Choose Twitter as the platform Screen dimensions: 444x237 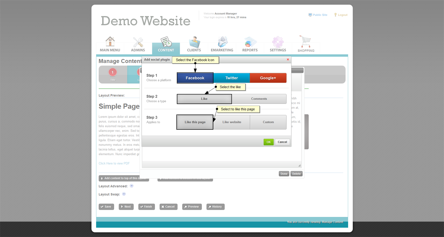[x=232, y=78]
